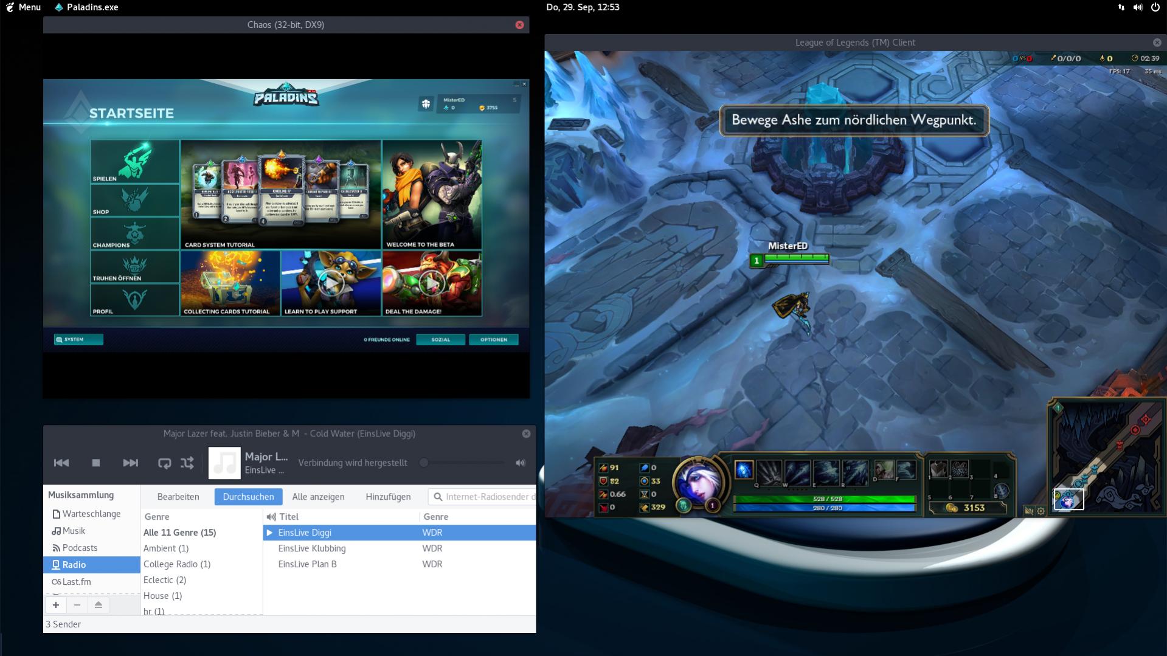Open Collecting Cards Tutorial thumbnail
Image resolution: width=1167 pixels, height=656 pixels.
pyautogui.click(x=230, y=283)
